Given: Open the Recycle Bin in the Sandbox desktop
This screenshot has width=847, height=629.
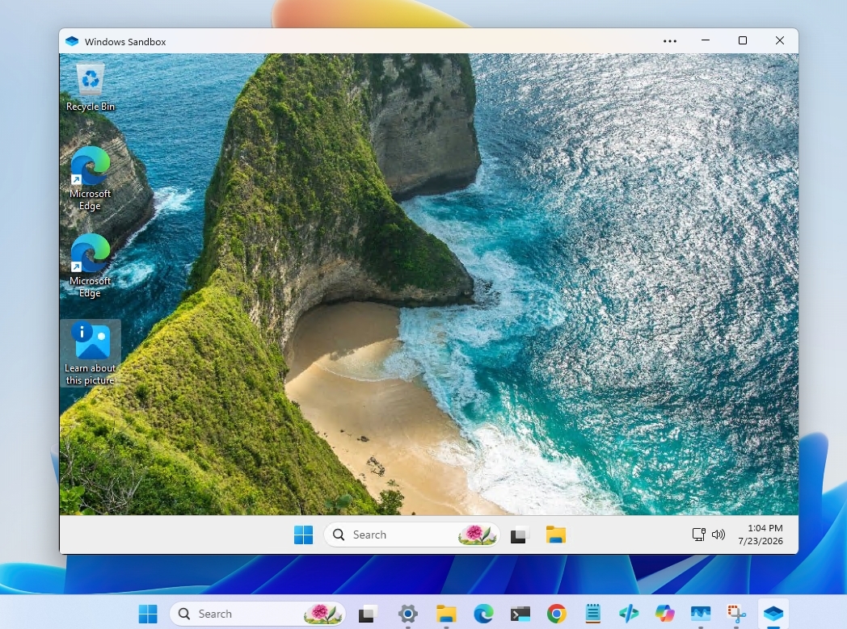Looking at the screenshot, I should click(x=91, y=87).
